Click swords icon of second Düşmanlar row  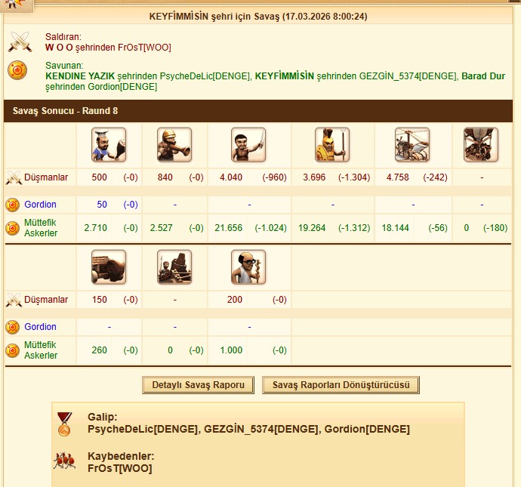coord(14,300)
